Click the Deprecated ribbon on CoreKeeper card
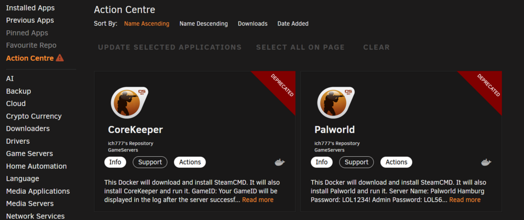524x220 pixels. pos(280,86)
